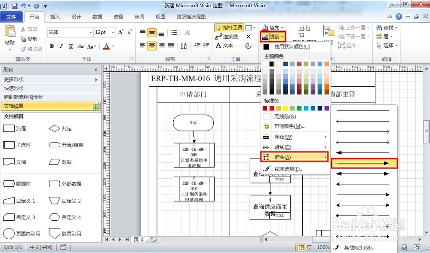Choose No Line (无线条) option
The image size is (430, 253).
click(x=295, y=117)
